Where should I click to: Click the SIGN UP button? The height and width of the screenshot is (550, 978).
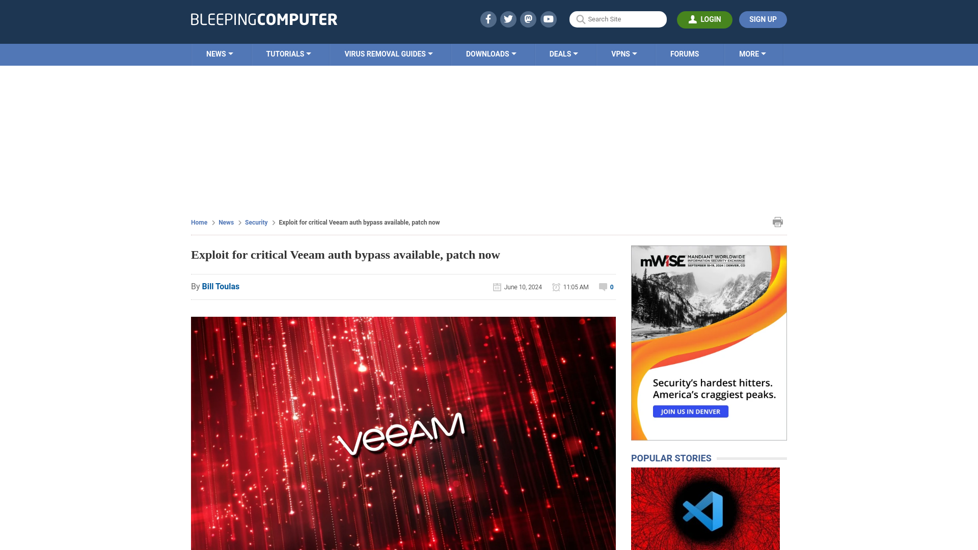coord(763,19)
